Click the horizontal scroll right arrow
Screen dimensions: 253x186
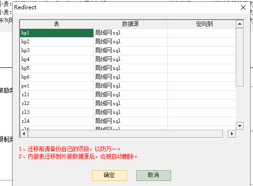click(x=232, y=133)
